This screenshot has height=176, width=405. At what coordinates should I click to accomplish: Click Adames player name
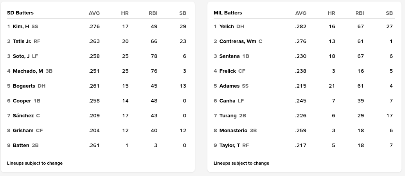pyautogui.click(x=229, y=86)
